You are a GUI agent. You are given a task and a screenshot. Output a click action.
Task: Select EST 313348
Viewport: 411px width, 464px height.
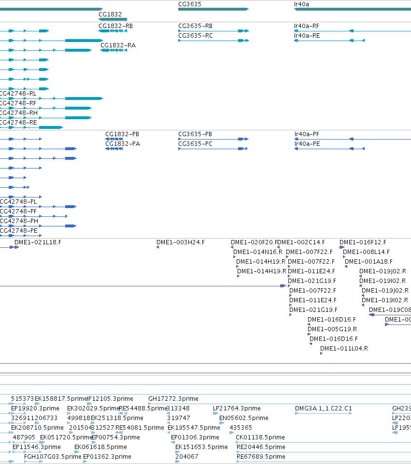click(178, 408)
